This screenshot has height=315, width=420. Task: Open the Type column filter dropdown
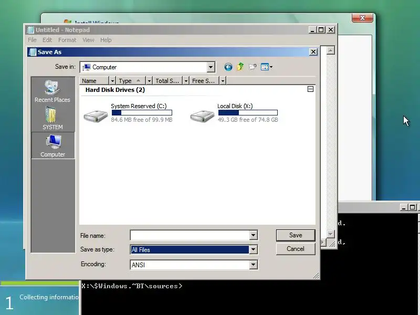coord(149,81)
